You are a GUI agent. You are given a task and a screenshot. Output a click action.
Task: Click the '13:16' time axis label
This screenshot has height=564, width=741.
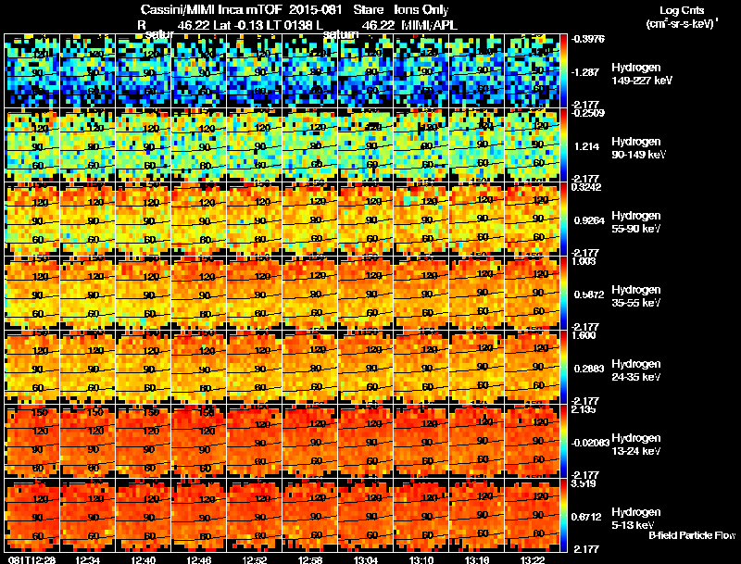477,559
